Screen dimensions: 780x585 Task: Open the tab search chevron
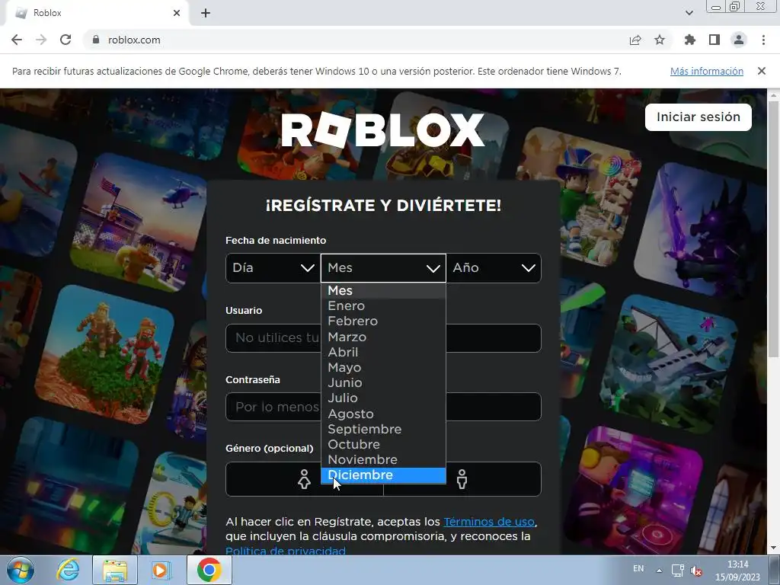(x=689, y=13)
